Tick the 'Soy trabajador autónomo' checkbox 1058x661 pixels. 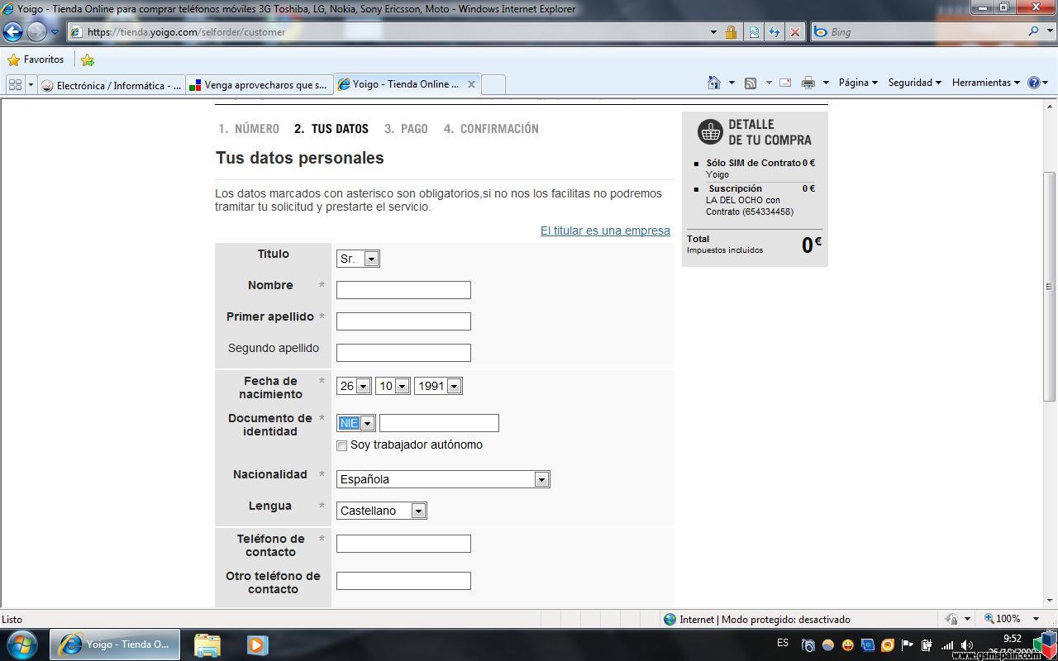[x=342, y=445]
